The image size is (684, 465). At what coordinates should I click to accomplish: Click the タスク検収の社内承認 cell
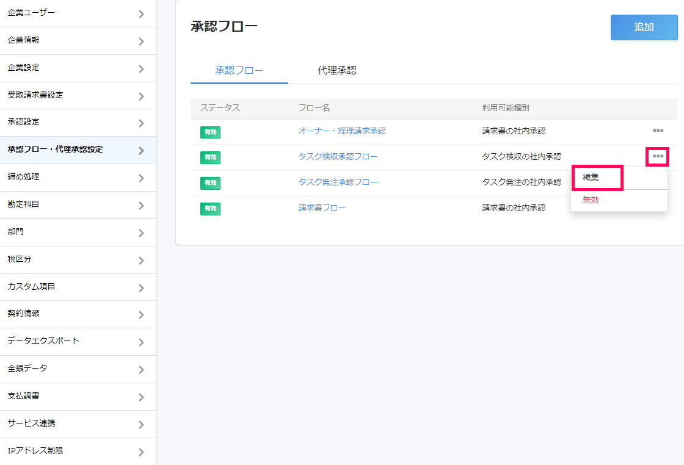522,156
